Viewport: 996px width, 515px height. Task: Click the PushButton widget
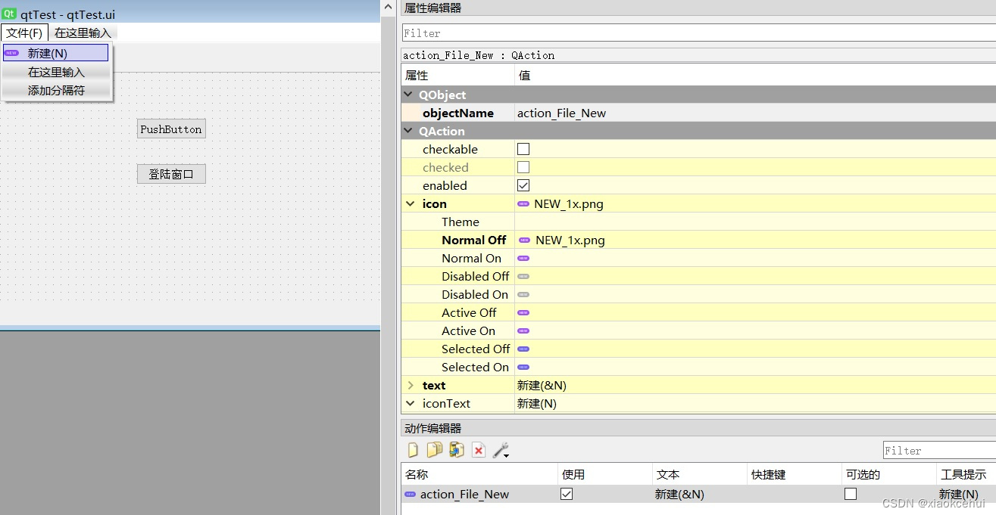(x=171, y=129)
